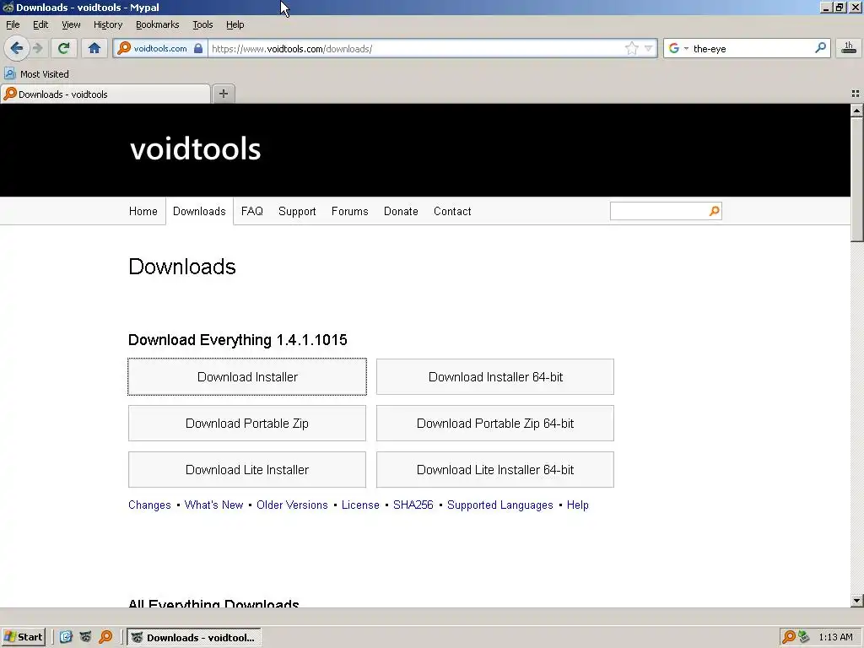This screenshot has height=648, width=864.
Task: Open the Windows Start menu
Action: tap(23, 637)
